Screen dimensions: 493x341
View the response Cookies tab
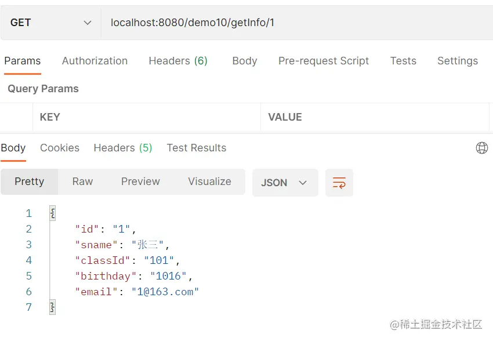(x=60, y=148)
